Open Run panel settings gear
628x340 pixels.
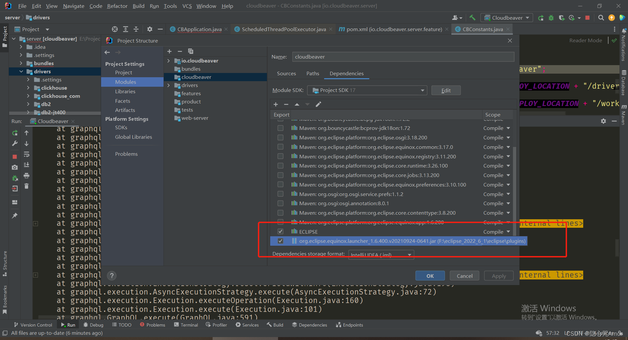(603, 121)
